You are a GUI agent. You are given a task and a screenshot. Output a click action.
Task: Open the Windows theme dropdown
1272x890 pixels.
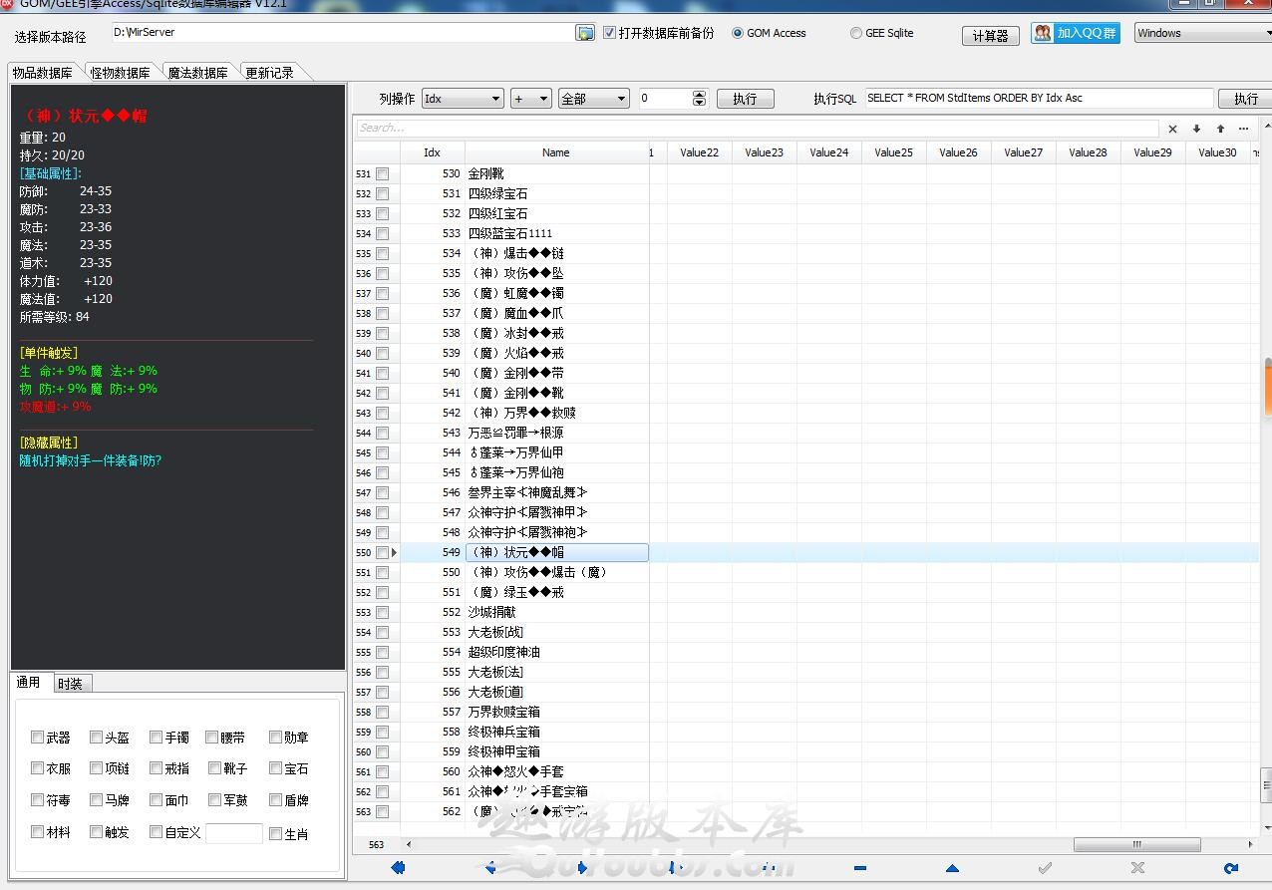pos(1203,33)
